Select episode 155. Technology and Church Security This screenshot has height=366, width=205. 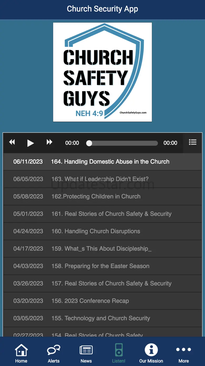[x=102, y=318]
